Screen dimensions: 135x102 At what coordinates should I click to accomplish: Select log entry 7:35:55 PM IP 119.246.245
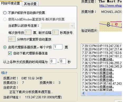click(102, 67)
